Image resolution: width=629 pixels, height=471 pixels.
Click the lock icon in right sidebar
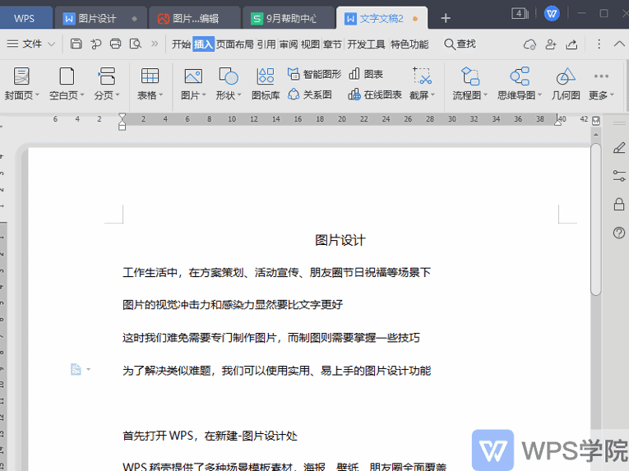point(619,204)
